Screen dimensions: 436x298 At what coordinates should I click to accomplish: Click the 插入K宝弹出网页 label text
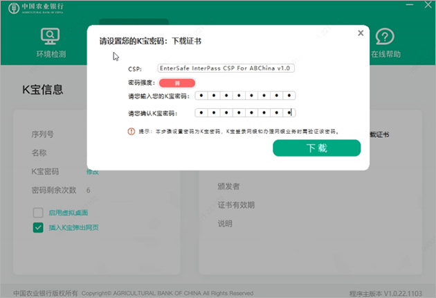73,227
